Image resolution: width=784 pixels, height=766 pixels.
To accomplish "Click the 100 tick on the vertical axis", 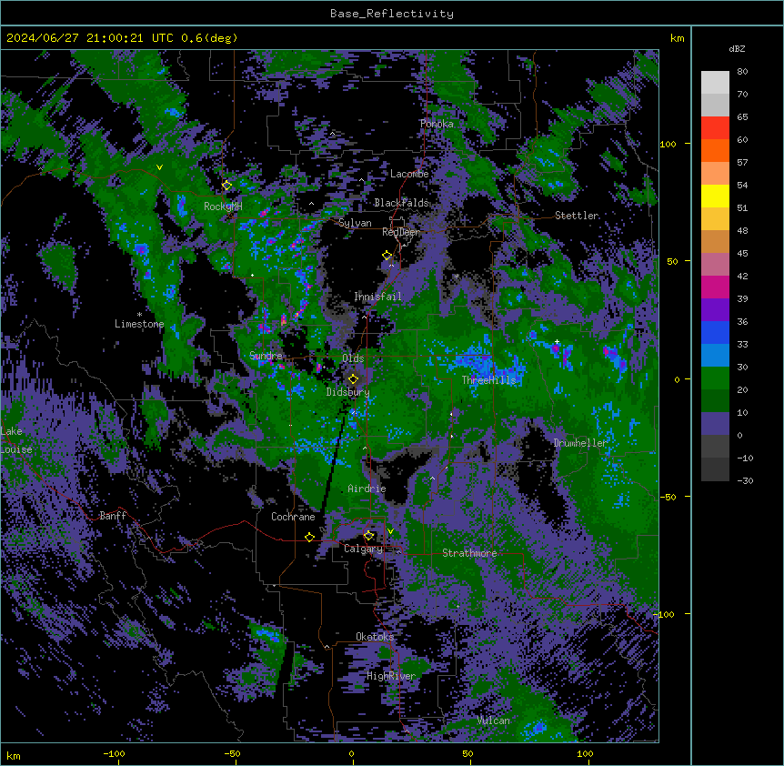I will (668, 144).
